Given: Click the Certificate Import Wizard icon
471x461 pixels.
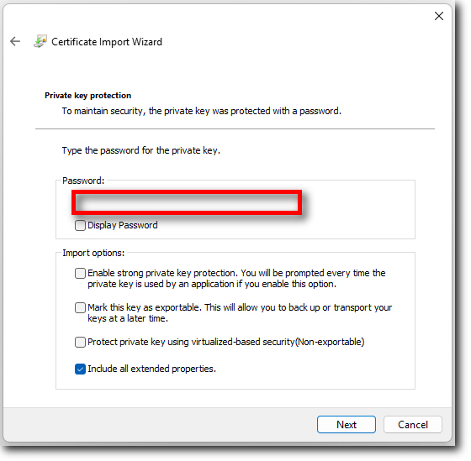Looking at the screenshot, I should (x=40, y=41).
